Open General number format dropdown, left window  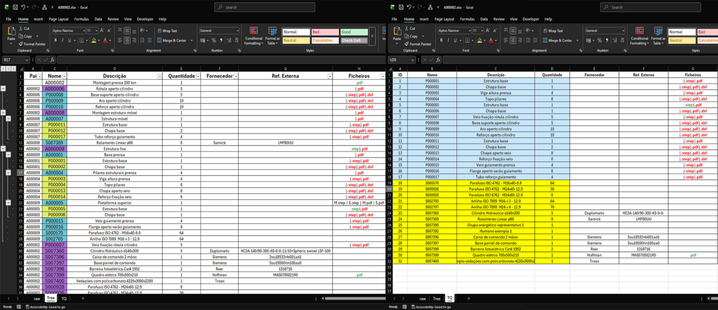tap(237, 31)
